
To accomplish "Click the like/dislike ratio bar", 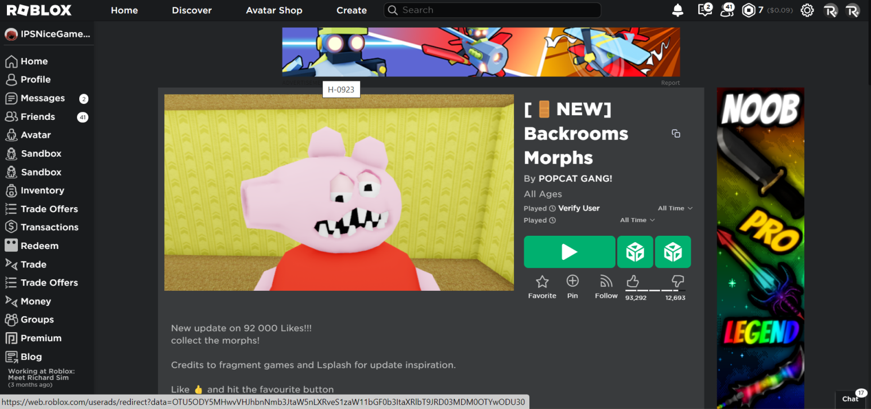I will pos(655,290).
